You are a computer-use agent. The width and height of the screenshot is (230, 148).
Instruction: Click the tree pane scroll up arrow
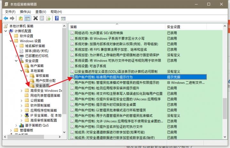(x=64, y=26)
